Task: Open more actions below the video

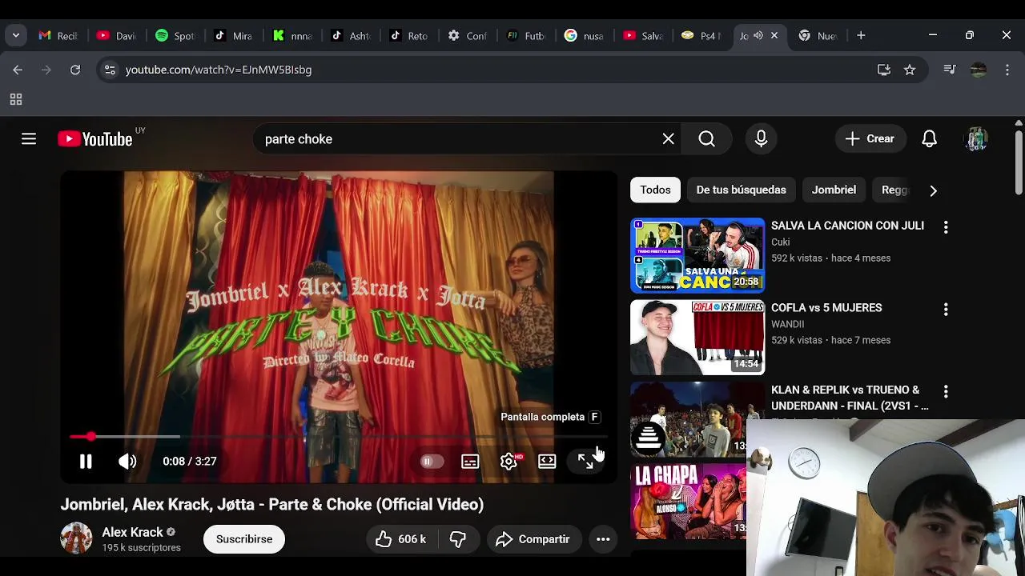Action: 603,539
